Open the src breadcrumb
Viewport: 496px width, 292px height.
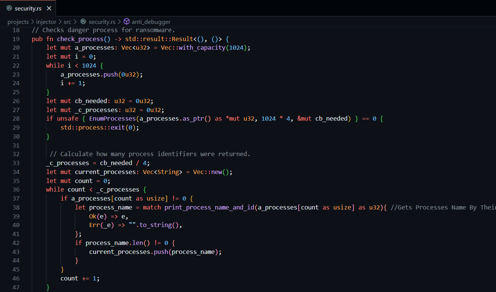(x=67, y=22)
